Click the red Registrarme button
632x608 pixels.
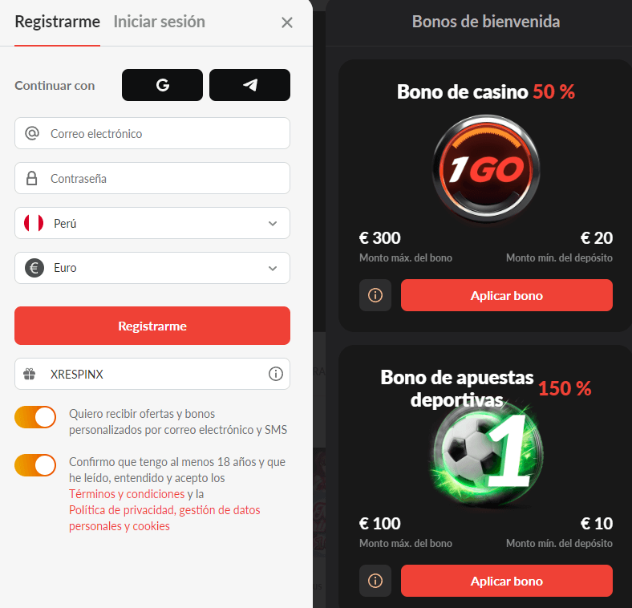point(152,326)
